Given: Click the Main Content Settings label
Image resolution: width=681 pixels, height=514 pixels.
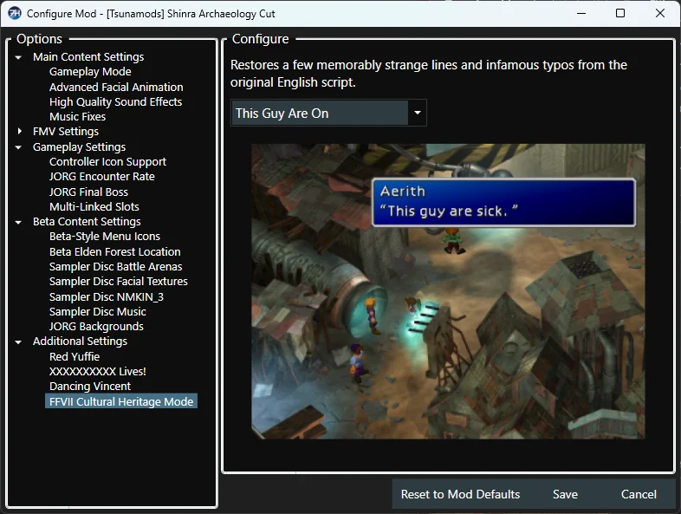Looking at the screenshot, I should [x=88, y=57].
